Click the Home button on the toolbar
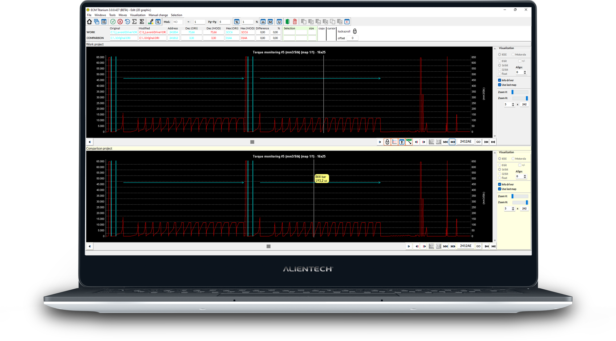Screen dimensions: 616x341 [89, 22]
